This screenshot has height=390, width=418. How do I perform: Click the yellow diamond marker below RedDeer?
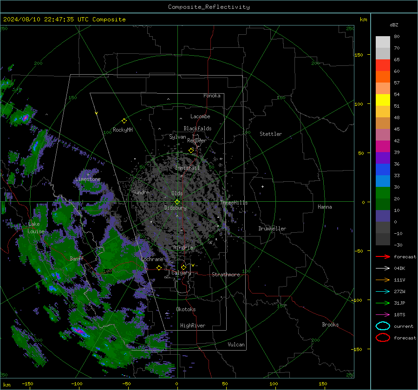click(x=191, y=151)
